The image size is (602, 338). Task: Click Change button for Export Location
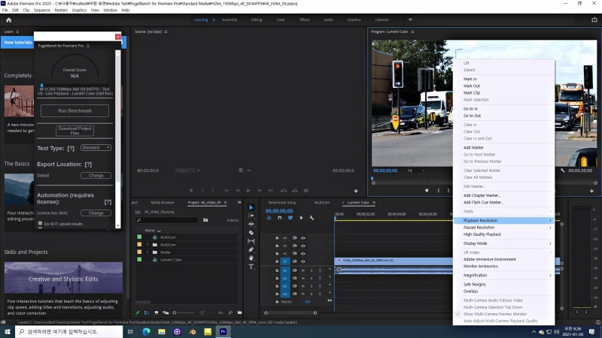(96, 176)
